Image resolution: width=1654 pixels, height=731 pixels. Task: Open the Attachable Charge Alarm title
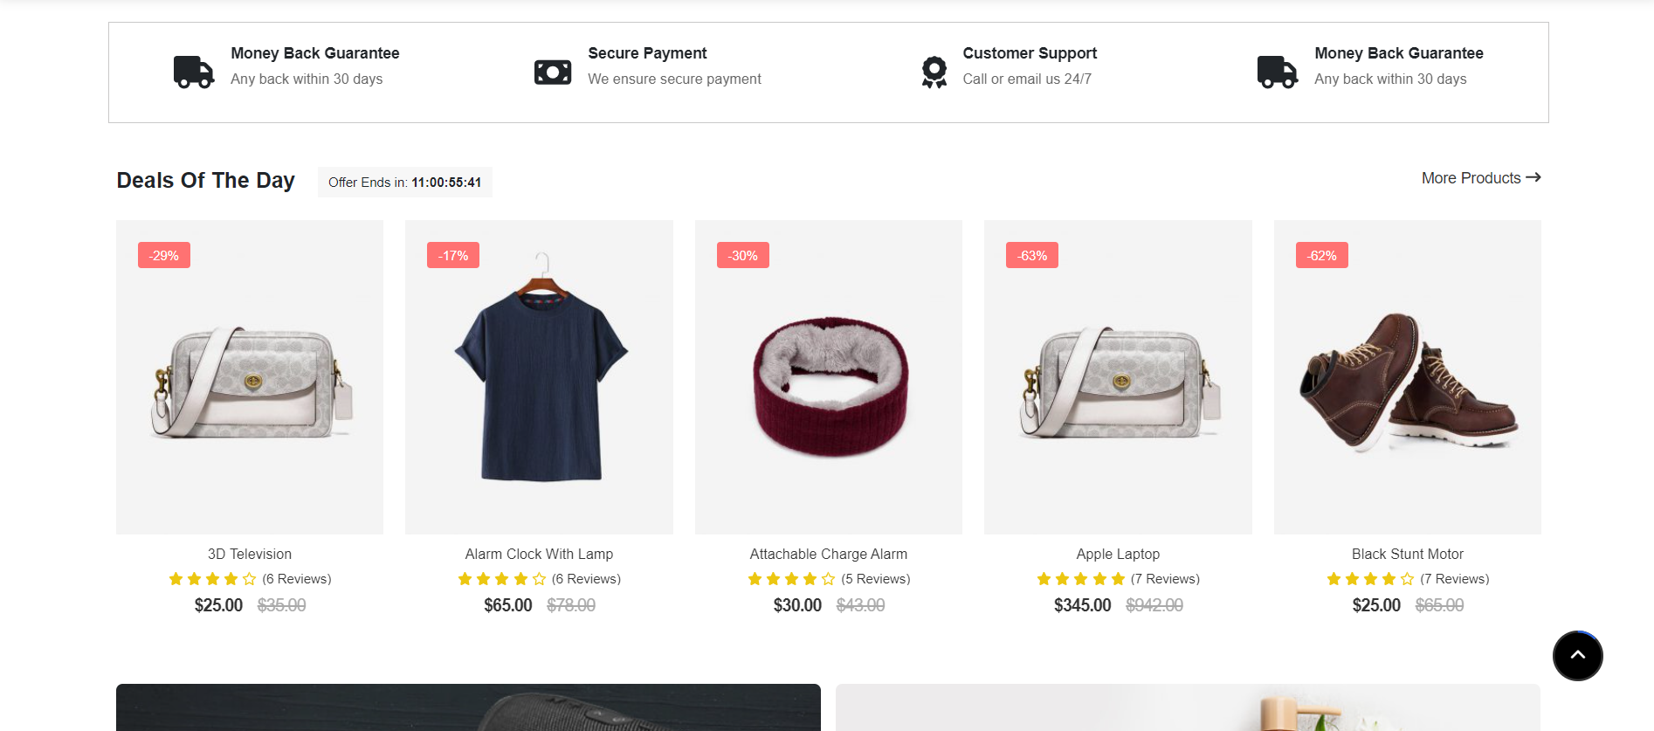(828, 554)
